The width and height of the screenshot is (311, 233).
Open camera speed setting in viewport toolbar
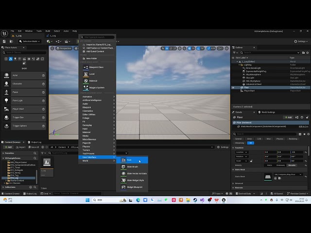pyautogui.click(x=220, y=49)
